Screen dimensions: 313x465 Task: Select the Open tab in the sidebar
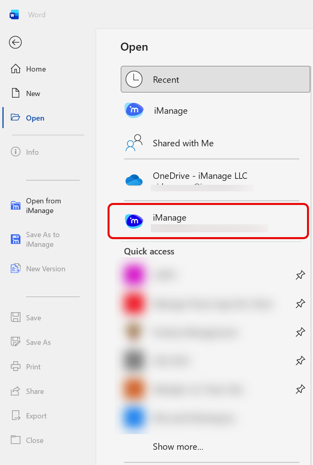coord(28,118)
